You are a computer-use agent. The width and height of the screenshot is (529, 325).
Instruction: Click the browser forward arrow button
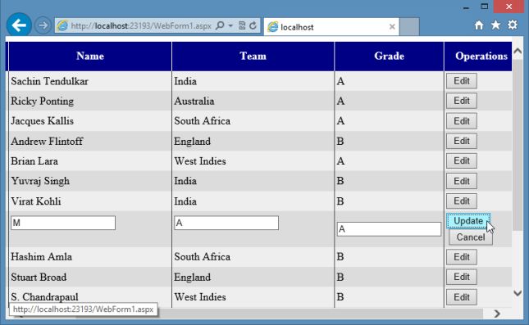[43, 25]
